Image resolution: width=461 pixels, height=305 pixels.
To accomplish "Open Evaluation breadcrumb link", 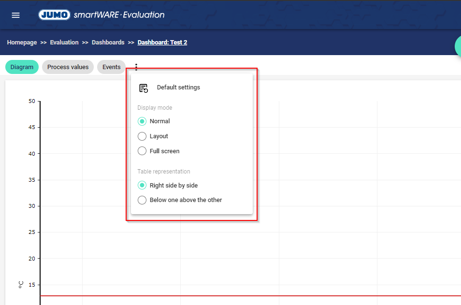I will (x=64, y=43).
